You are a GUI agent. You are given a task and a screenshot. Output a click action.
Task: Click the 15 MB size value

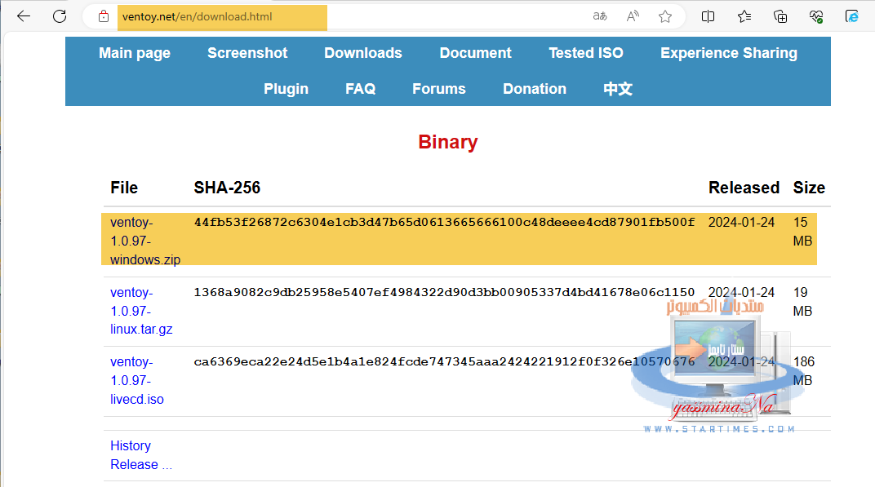pyautogui.click(x=802, y=232)
